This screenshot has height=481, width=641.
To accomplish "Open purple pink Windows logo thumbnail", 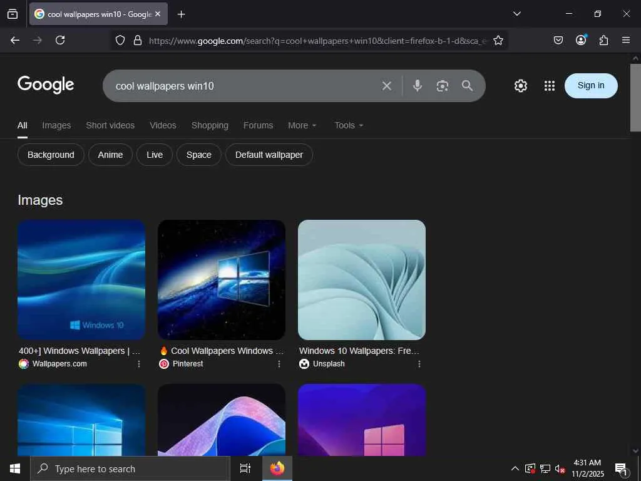I will (x=362, y=420).
